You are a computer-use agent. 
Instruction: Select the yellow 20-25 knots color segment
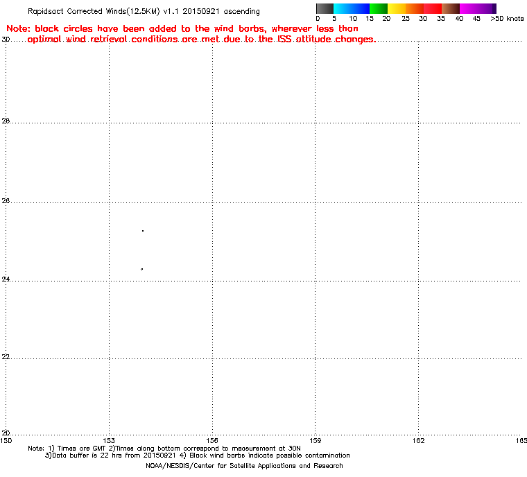point(397,8)
